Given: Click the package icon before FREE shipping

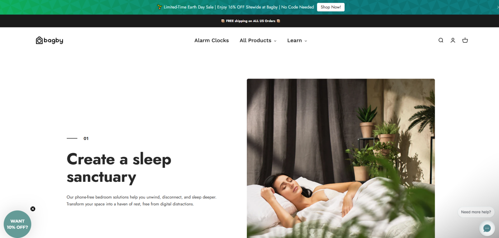Looking at the screenshot, I should point(223,21).
